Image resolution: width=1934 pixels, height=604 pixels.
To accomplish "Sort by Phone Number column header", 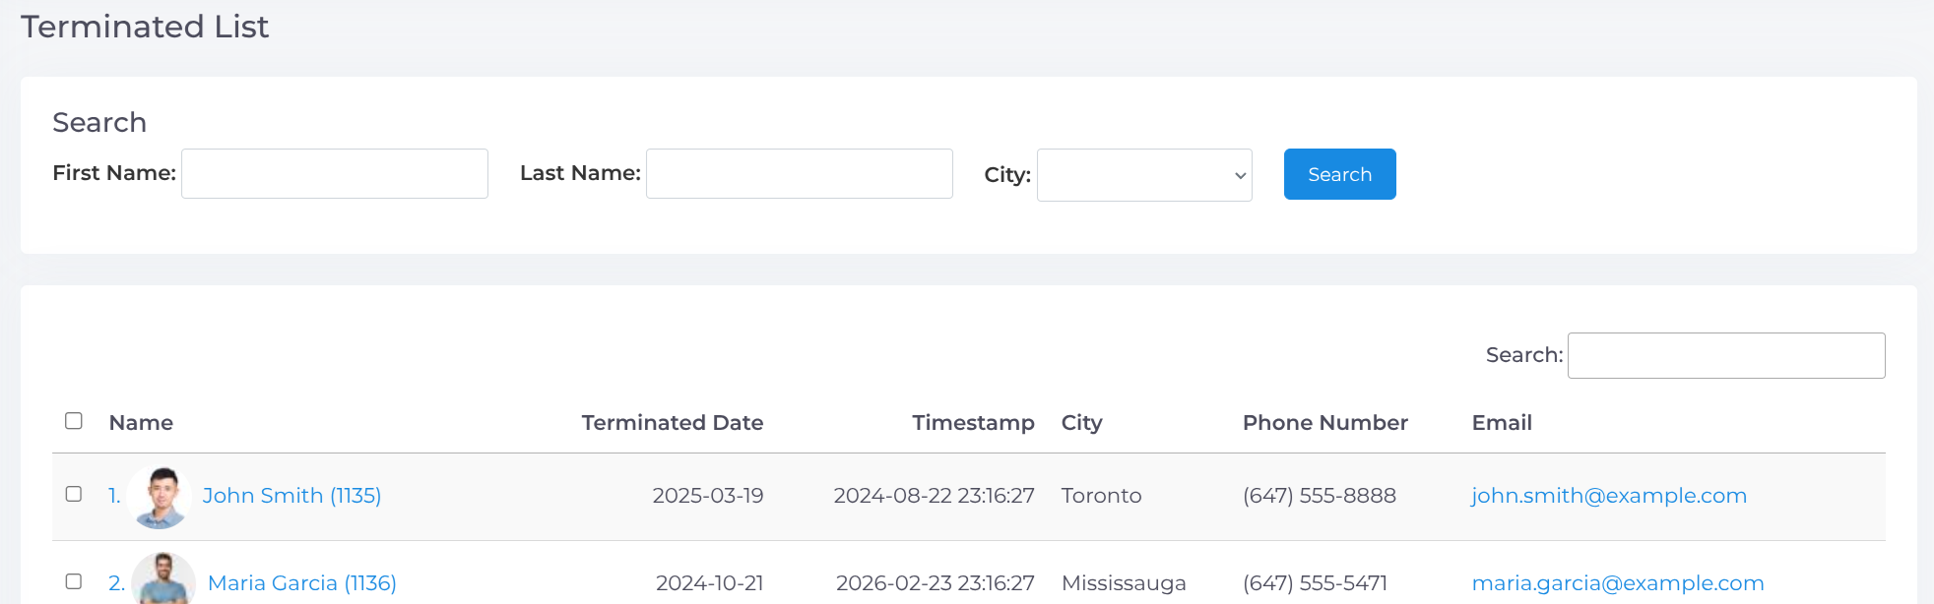I will 1325,423.
